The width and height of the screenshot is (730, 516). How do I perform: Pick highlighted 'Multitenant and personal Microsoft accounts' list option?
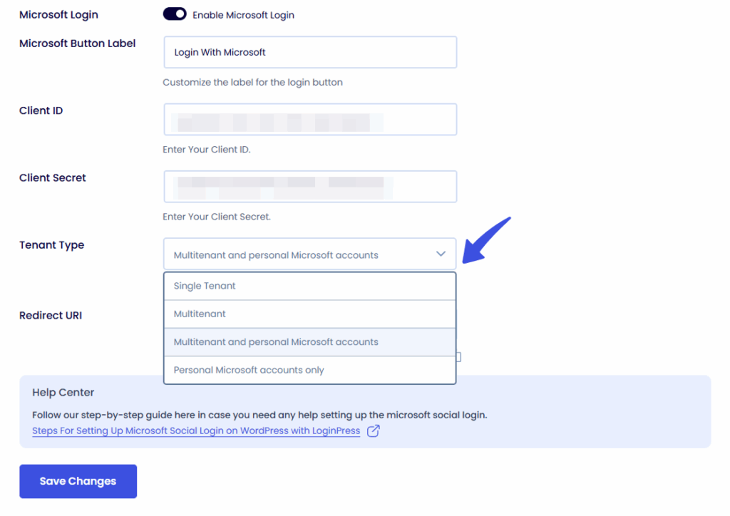[276, 342]
